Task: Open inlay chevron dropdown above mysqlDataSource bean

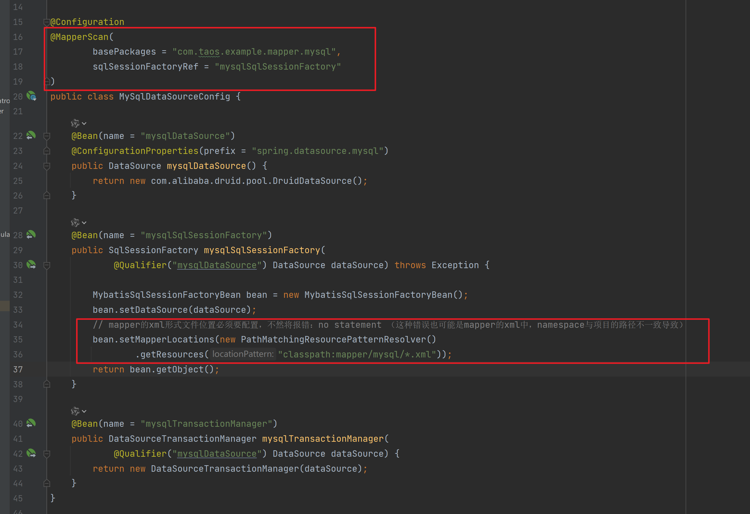Action: [84, 123]
